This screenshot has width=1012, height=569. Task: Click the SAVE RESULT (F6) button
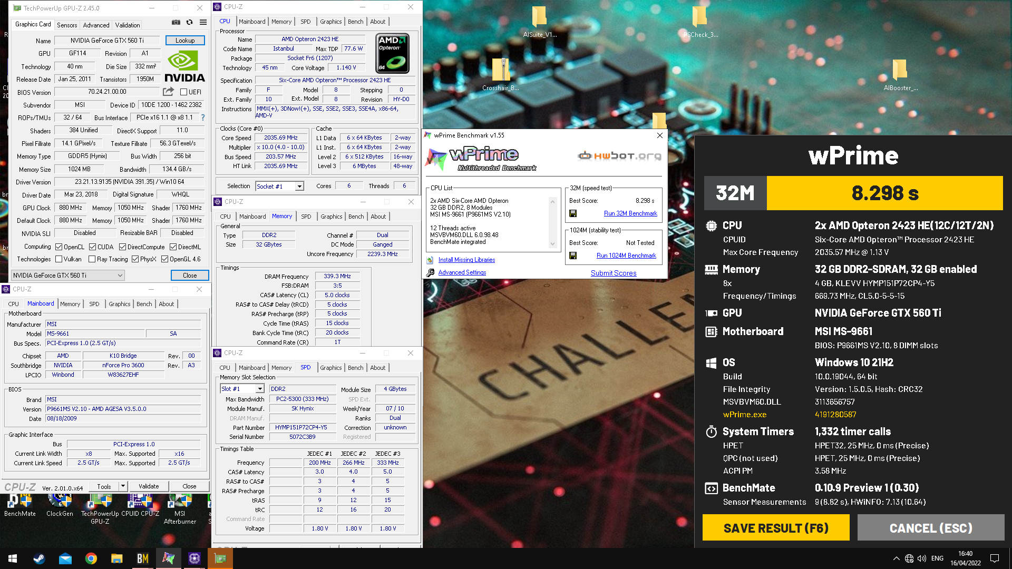[776, 528]
